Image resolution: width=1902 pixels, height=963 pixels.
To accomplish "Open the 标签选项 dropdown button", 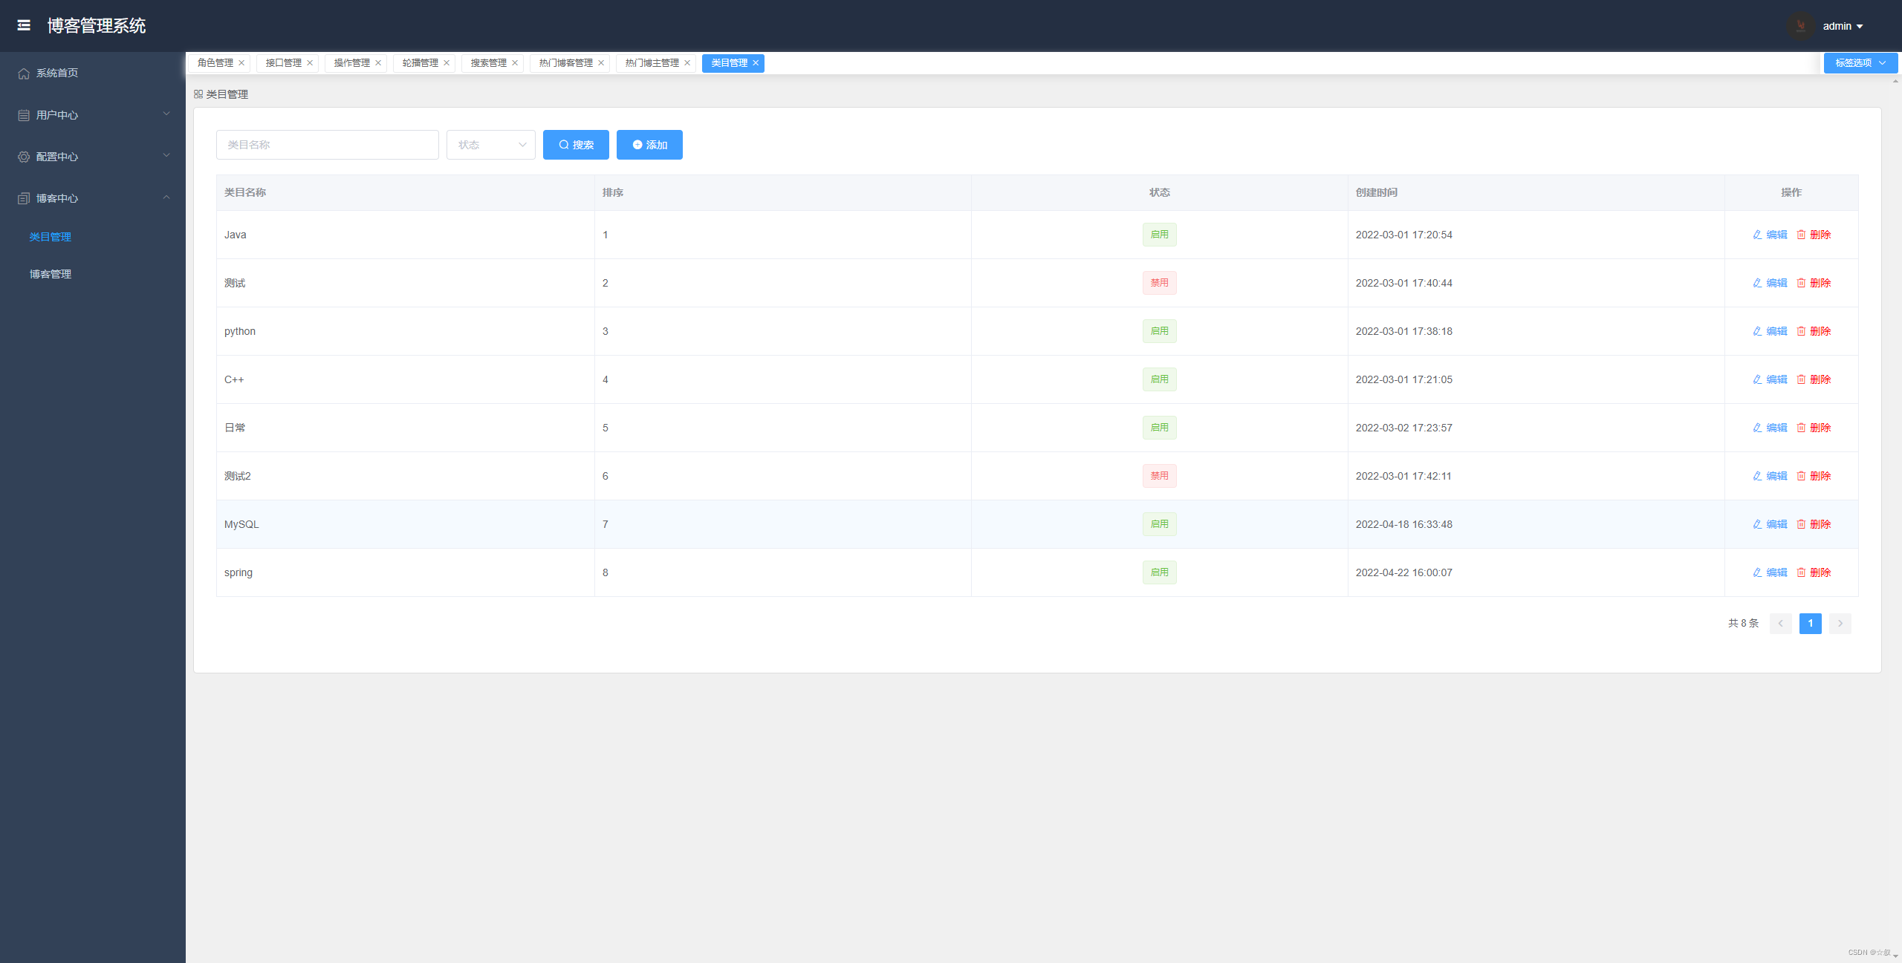I will (1860, 63).
